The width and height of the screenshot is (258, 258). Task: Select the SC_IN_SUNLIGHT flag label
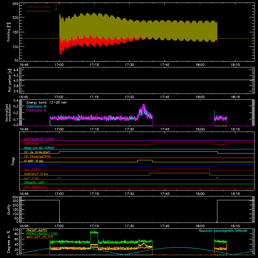[37, 152]
